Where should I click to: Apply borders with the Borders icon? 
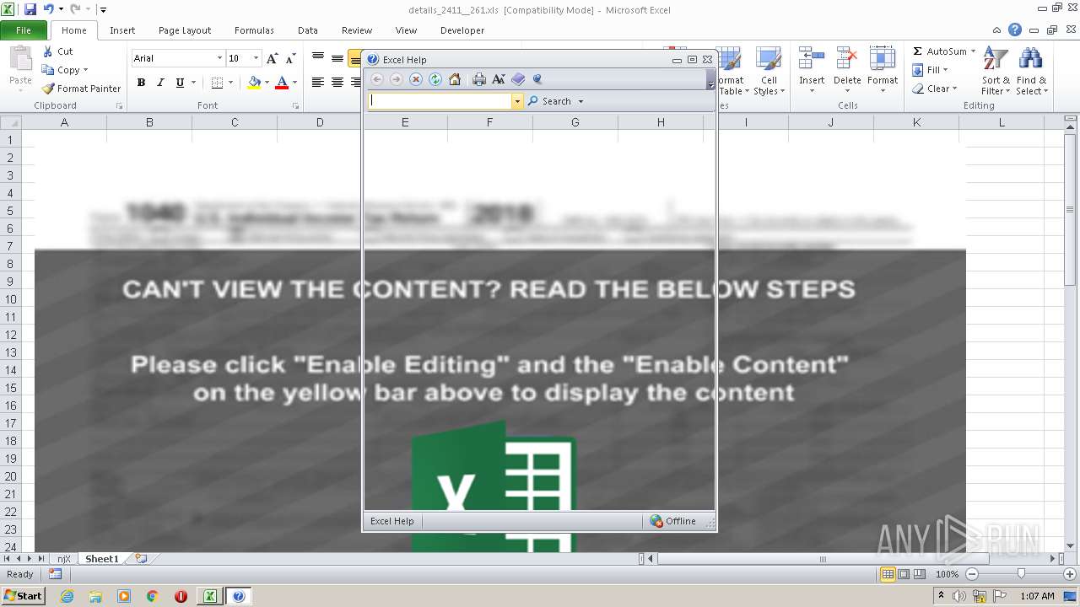click(217, 83)
